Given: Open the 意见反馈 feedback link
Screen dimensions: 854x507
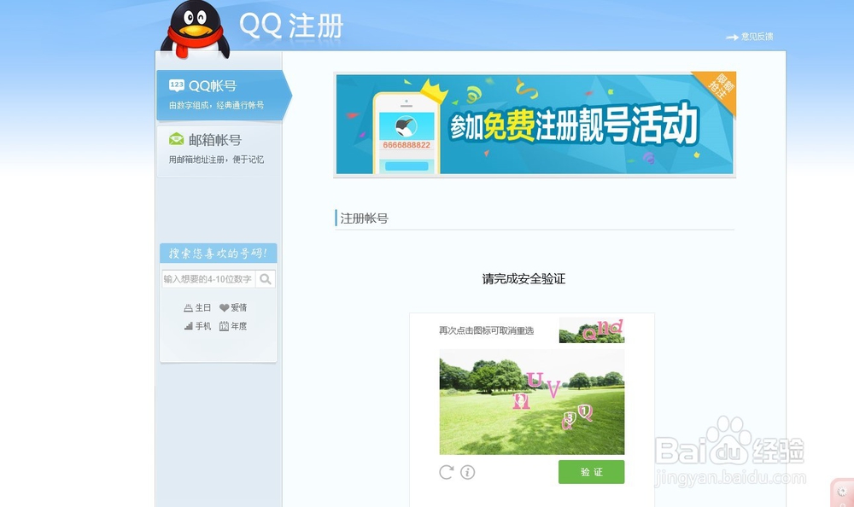Looking at the screenshot, I should click(750, 37).
